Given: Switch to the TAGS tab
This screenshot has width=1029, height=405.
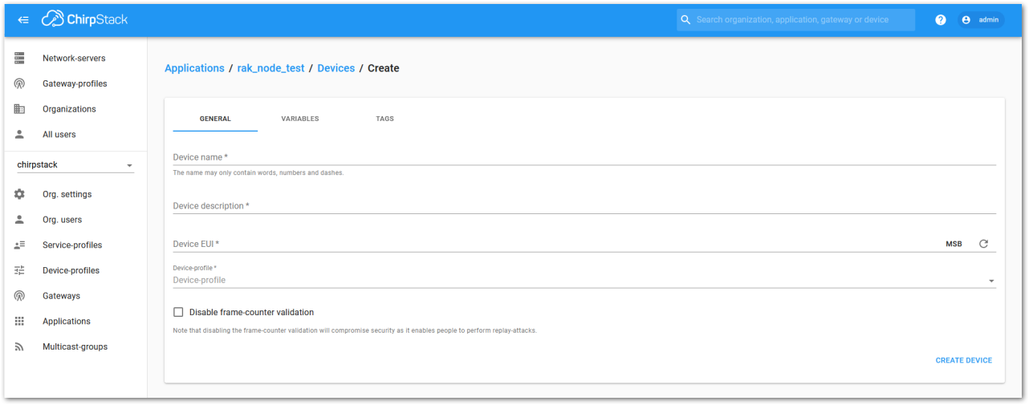Looking at the screenshot, I should pos(385,119).
